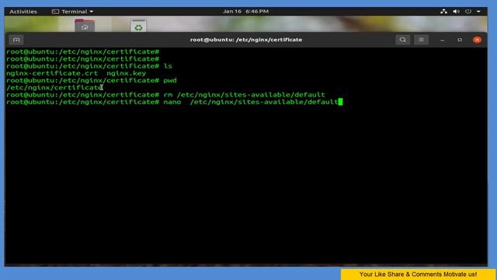Viewport: 497px width, 280px height.
Task: Click the nginx-certificate.crt file name
Action: tap(52, 73)
